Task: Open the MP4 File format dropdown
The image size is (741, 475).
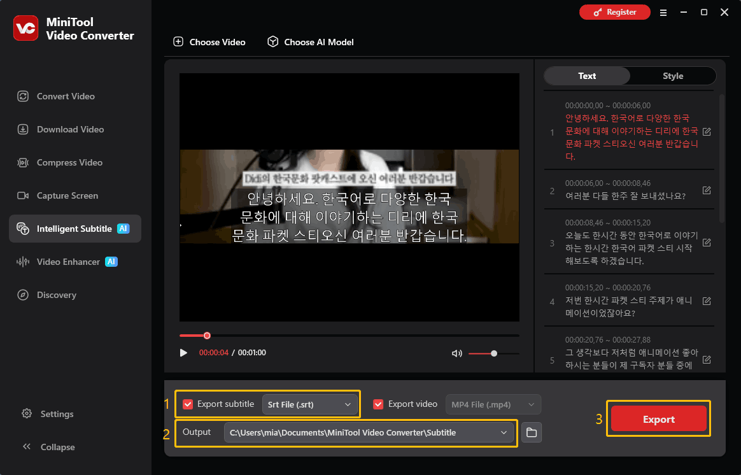Action: coord(493,404)
